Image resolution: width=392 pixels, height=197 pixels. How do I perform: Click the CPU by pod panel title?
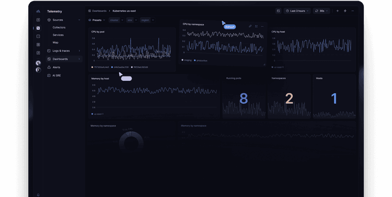click(x=98, y=32)
